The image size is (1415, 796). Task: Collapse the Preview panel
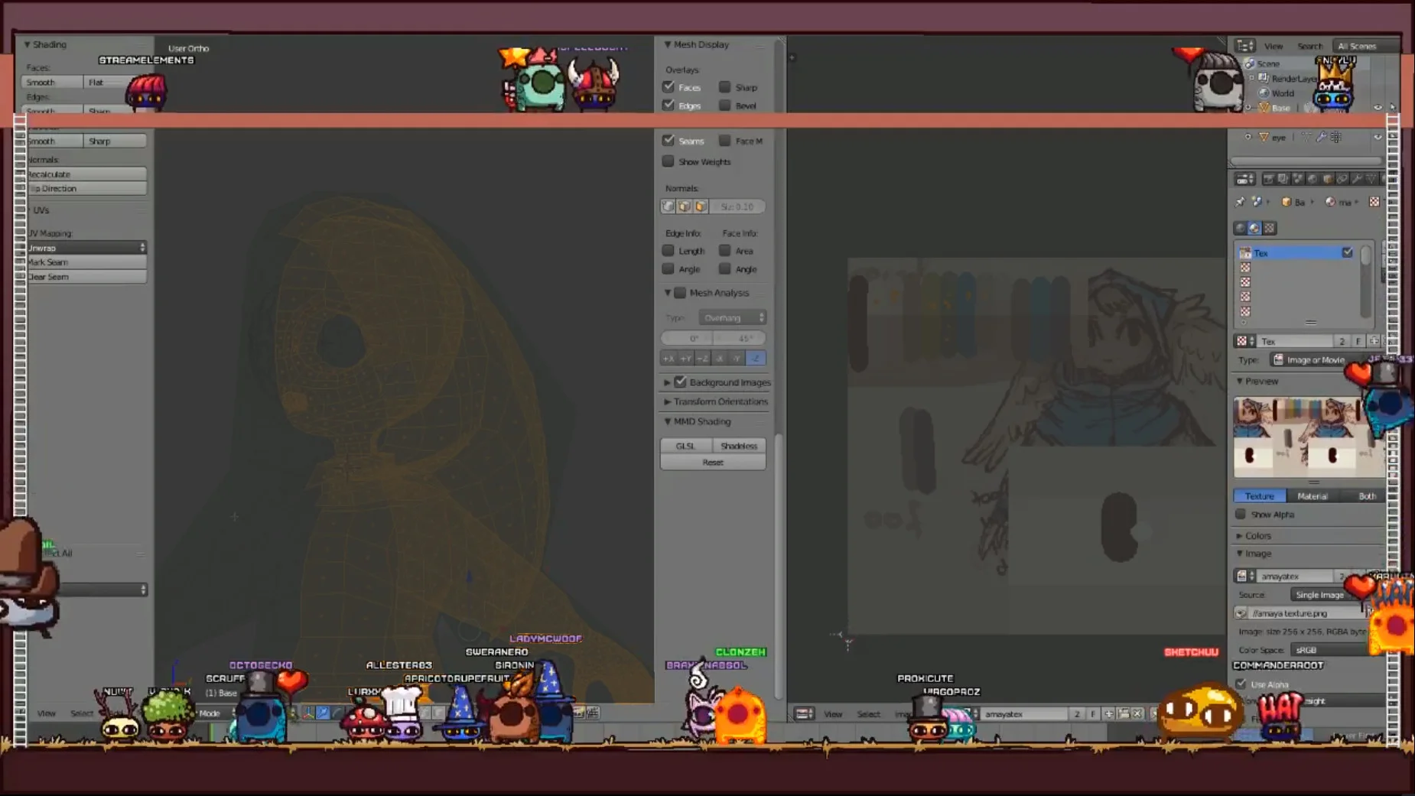tap(1240, 381)
